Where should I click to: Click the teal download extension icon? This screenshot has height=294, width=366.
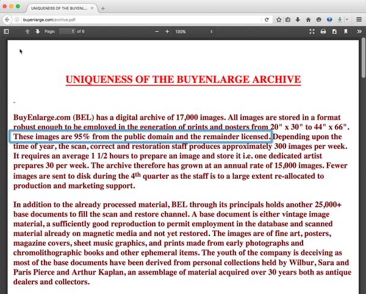tap(340, 20)
